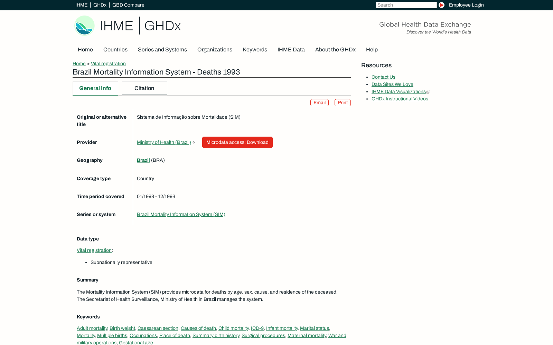553x345 pixels.
Task: Open Data Sites We Love link
Action: (x=392, y=85)
